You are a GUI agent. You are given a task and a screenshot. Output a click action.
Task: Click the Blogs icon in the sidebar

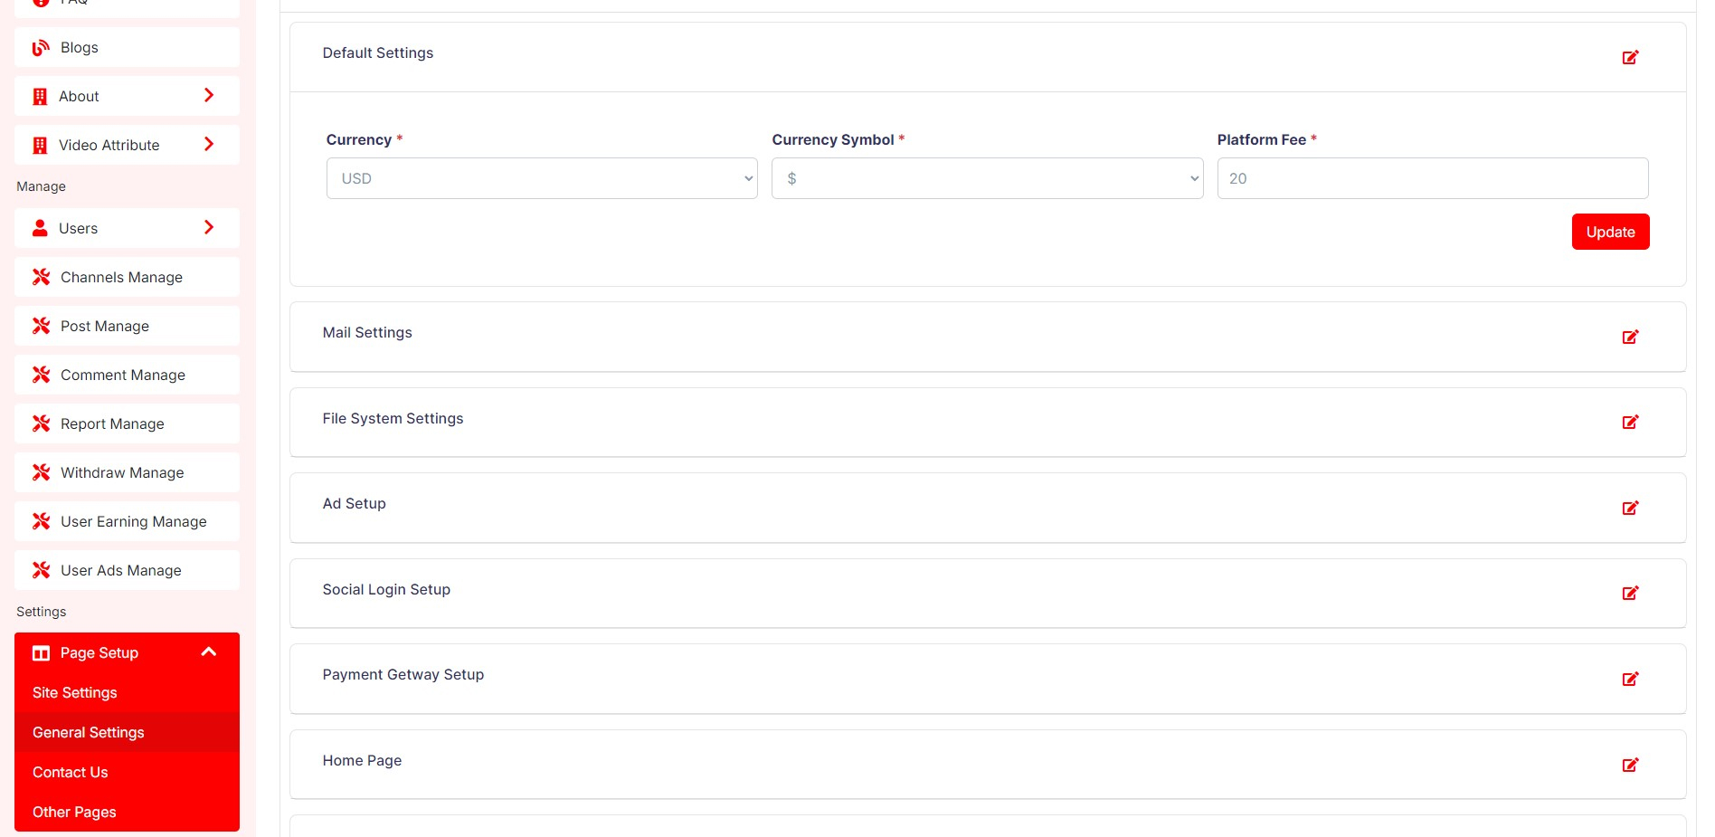pos(41,48)
